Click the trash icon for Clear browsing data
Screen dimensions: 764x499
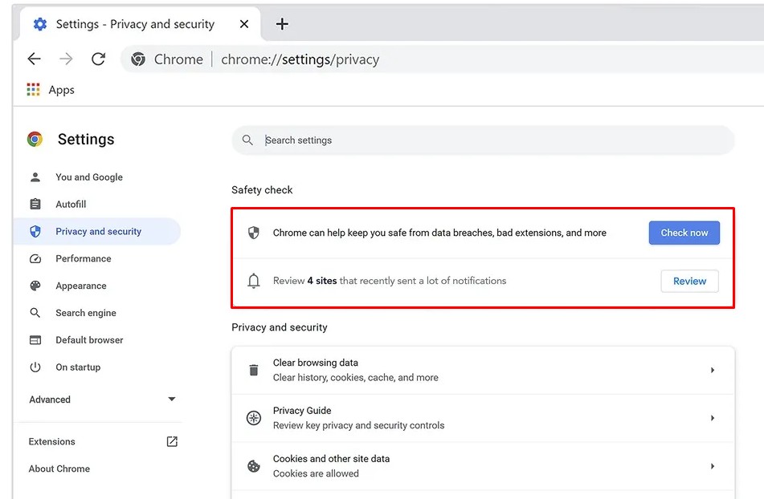click(x=253, y=370)
